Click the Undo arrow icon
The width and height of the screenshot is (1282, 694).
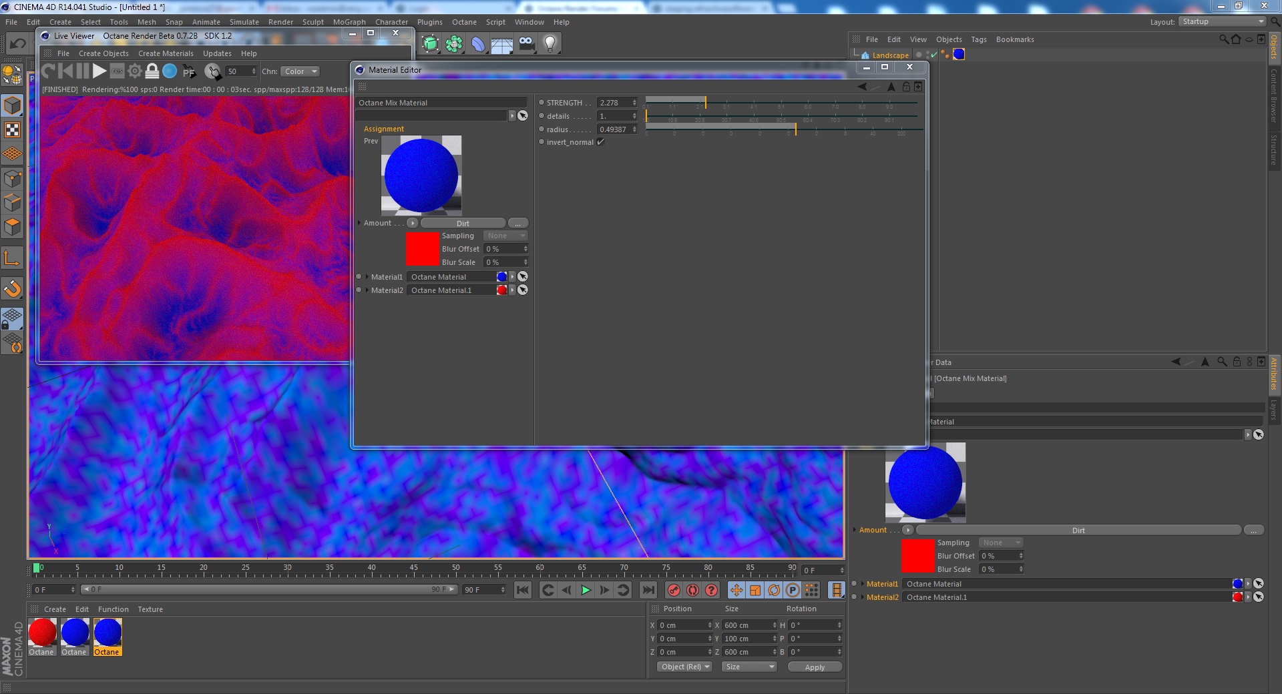tap(17, 44)
